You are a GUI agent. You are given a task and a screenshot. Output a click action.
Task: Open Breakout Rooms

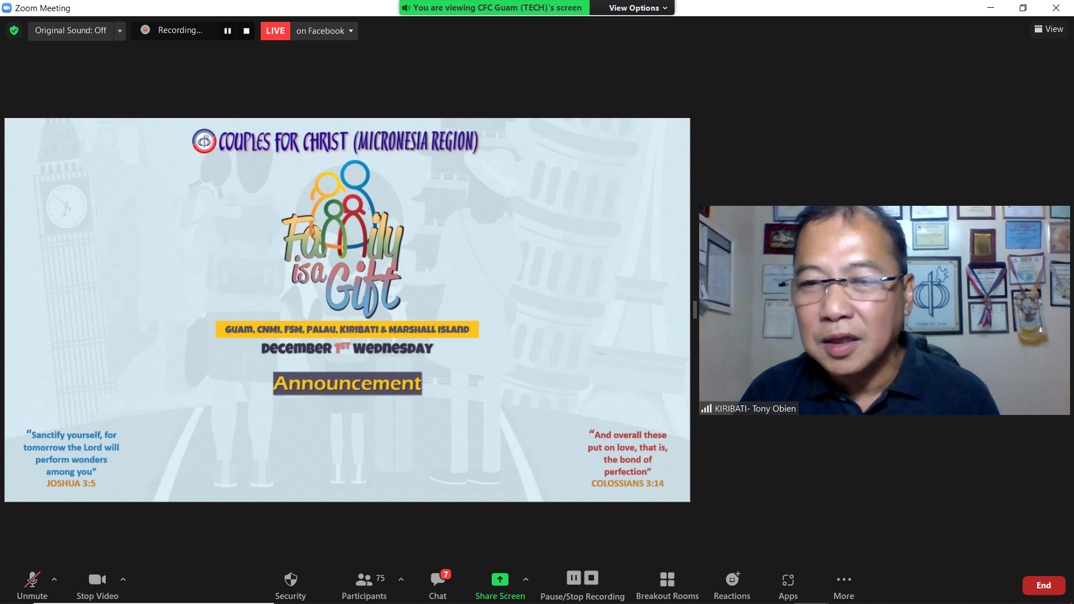click(667, 585)
